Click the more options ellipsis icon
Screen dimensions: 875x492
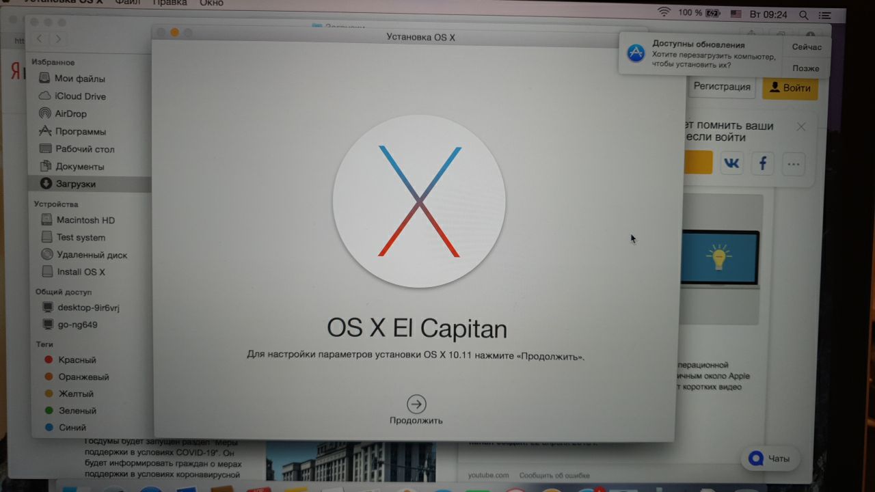[793, 164]
